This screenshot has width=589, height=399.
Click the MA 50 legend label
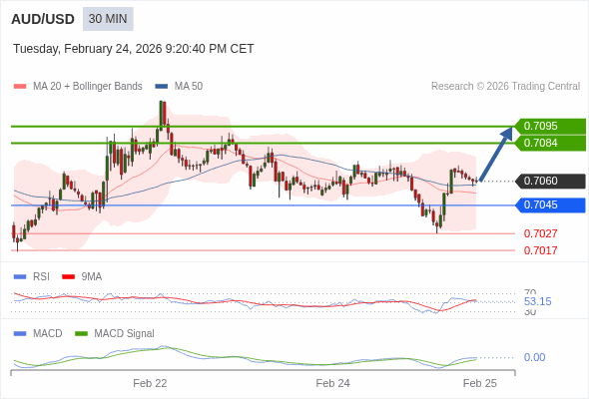point(189,87)
